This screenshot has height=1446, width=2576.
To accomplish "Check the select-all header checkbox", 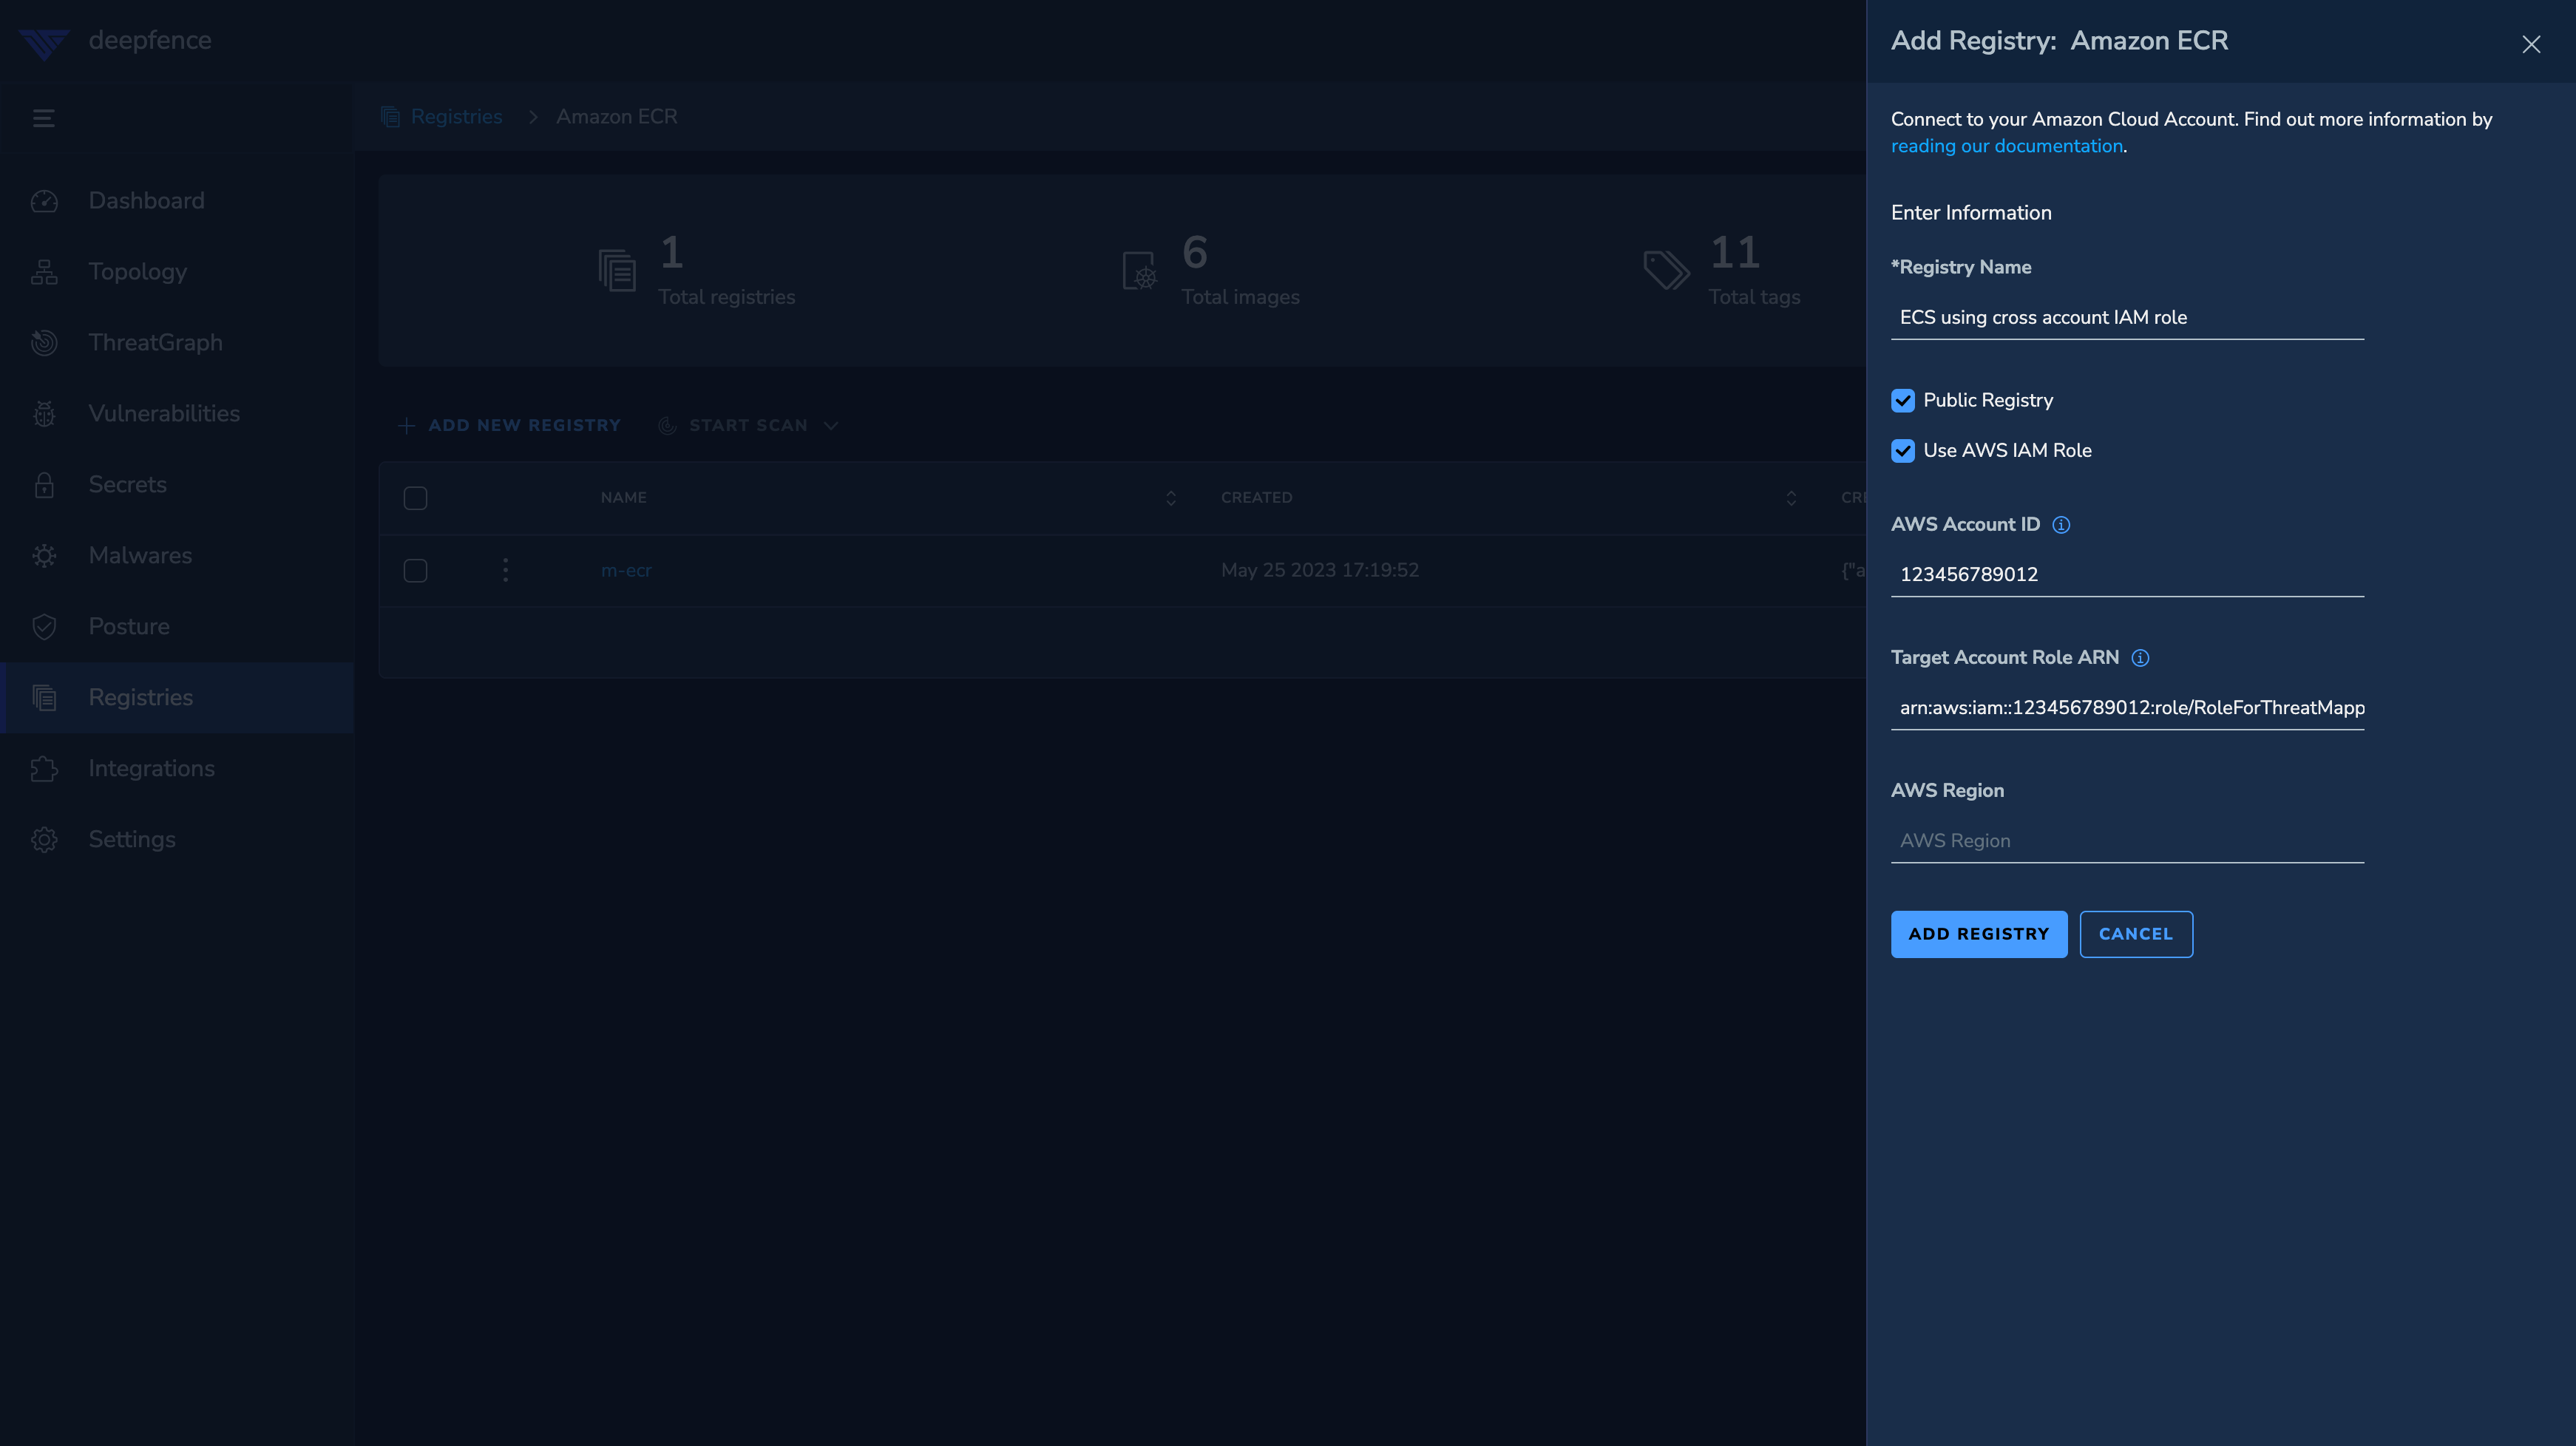I will (x=415, y=498).
